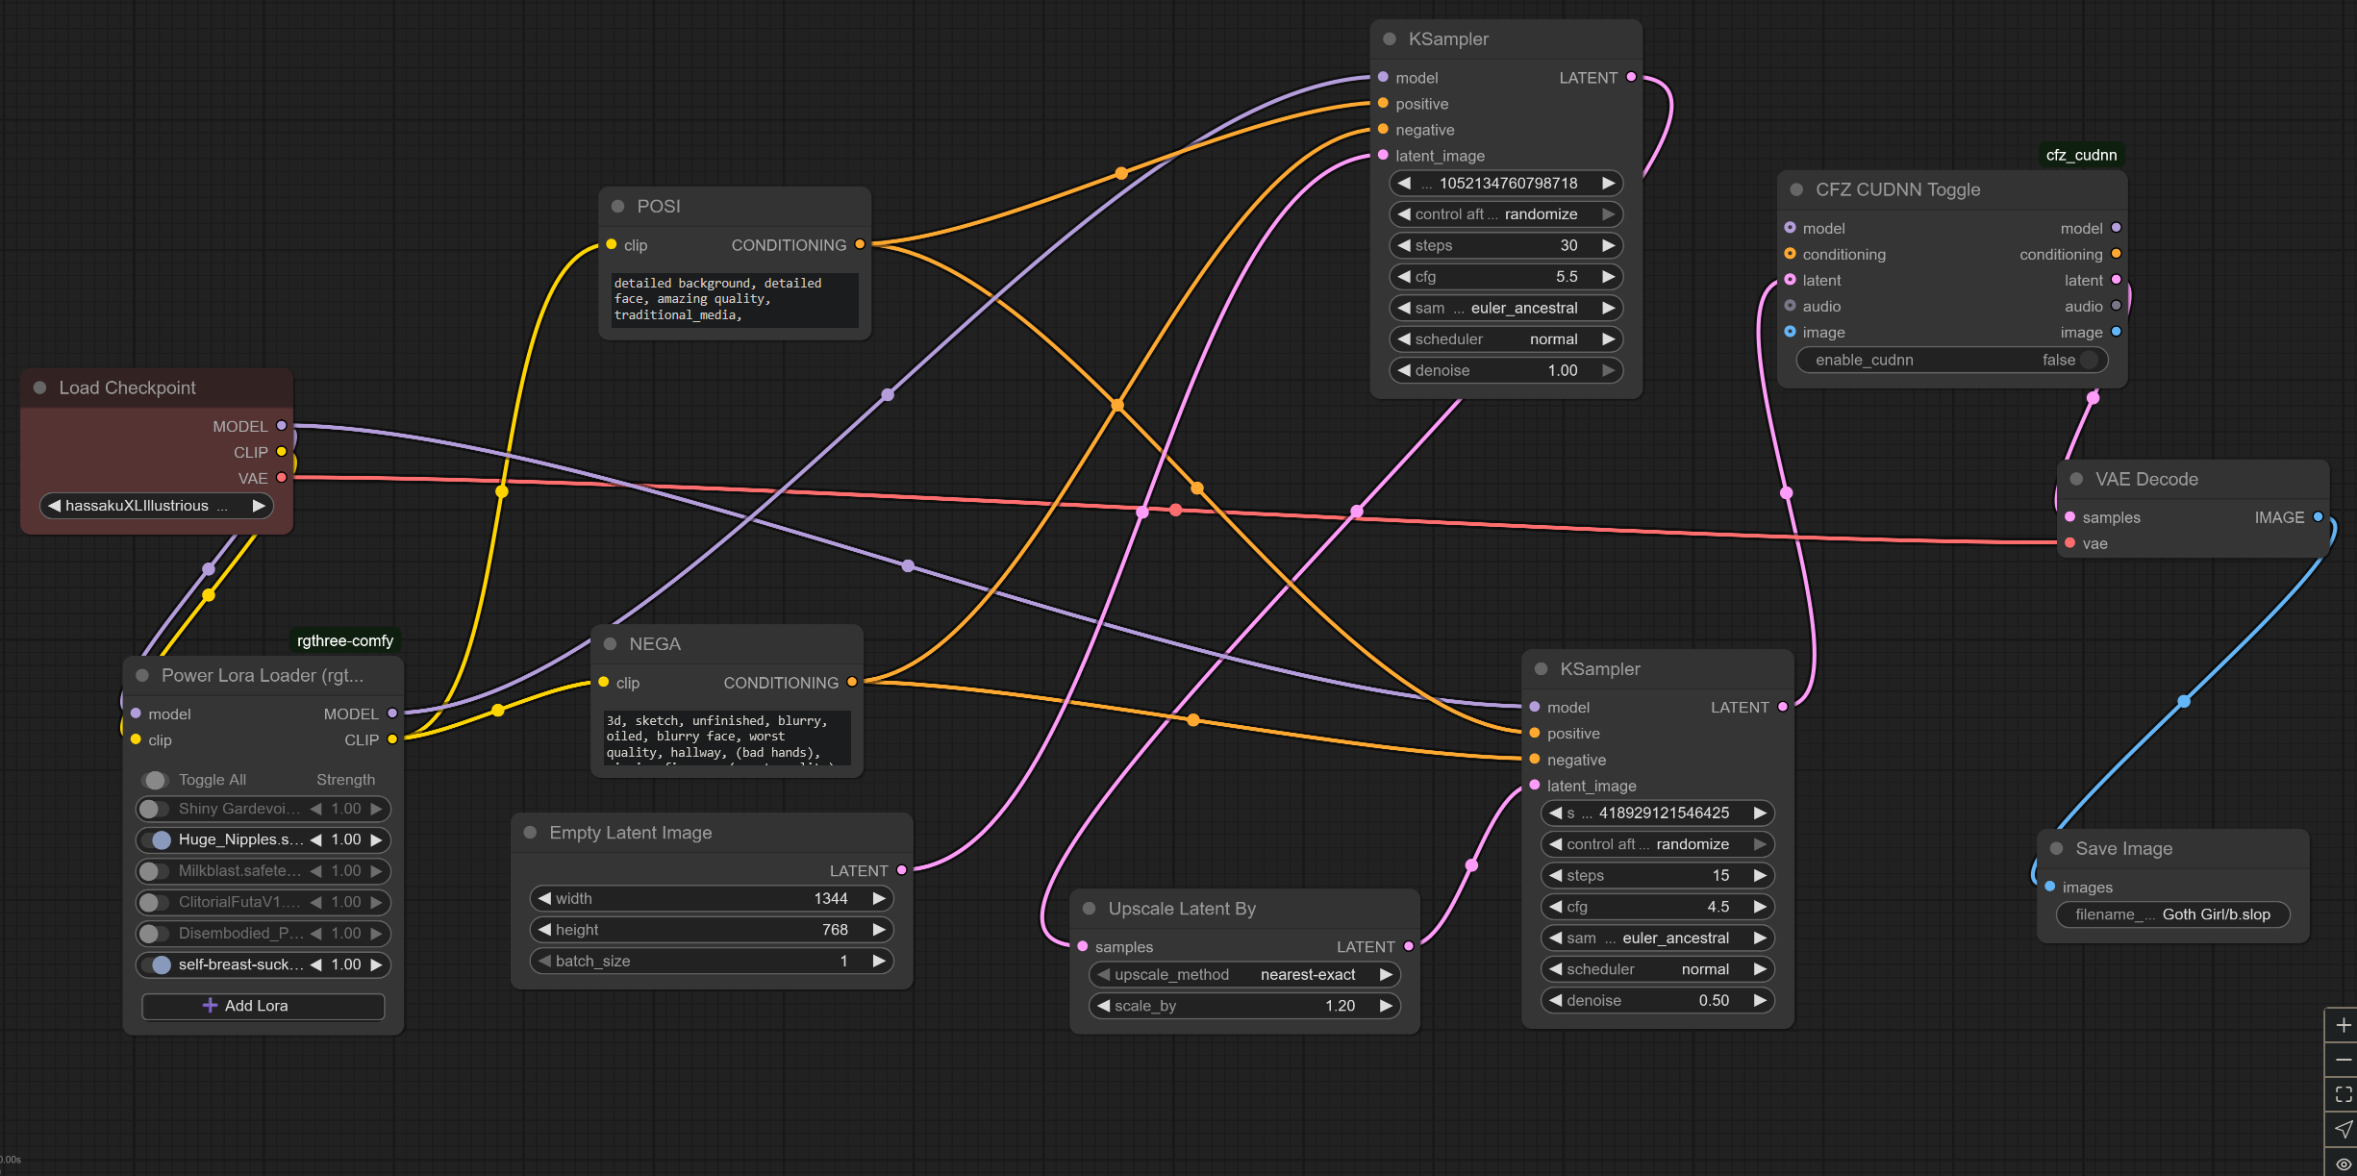2357x1176 pixels.
Task: Click the denoise 1.00 slider field
Action: [x=1506, y=370]
